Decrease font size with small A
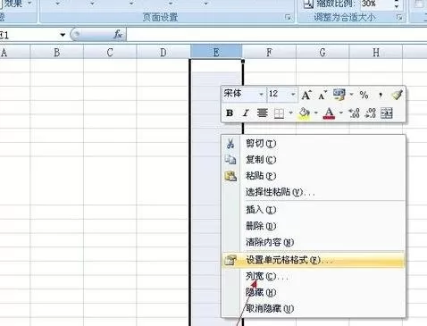 tap(322, 96)
